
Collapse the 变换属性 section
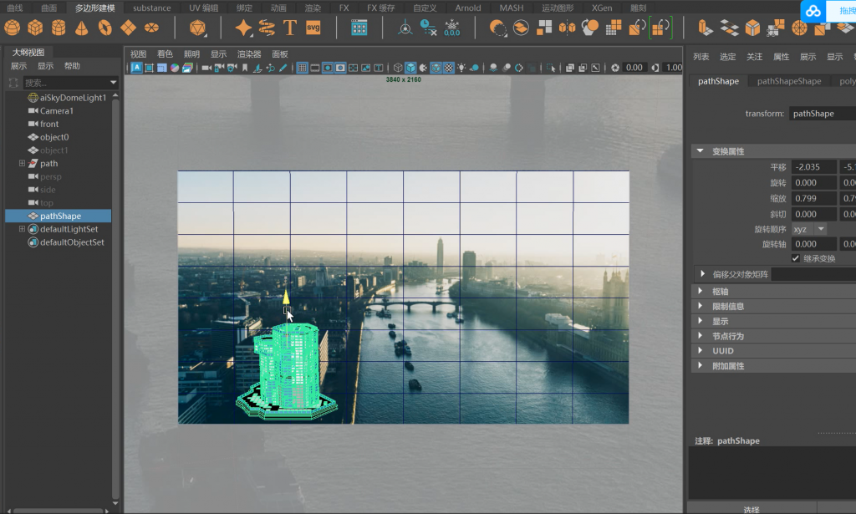[x=700, y=151]
